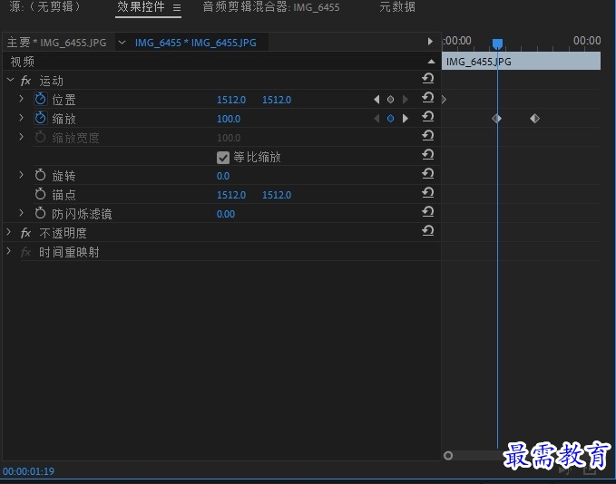
Task: Select the second 缩放 keyframe diamond
Action: click(534, 118)
